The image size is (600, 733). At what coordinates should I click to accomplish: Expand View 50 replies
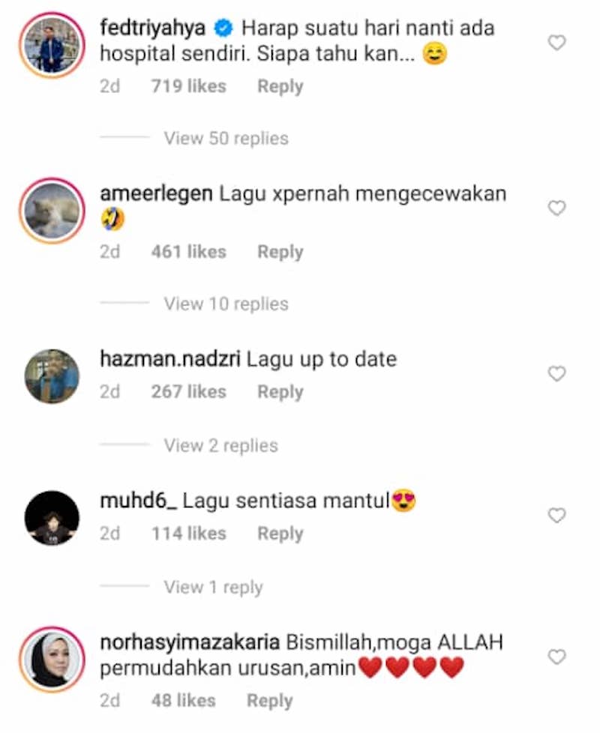click(x=226, y=139)
